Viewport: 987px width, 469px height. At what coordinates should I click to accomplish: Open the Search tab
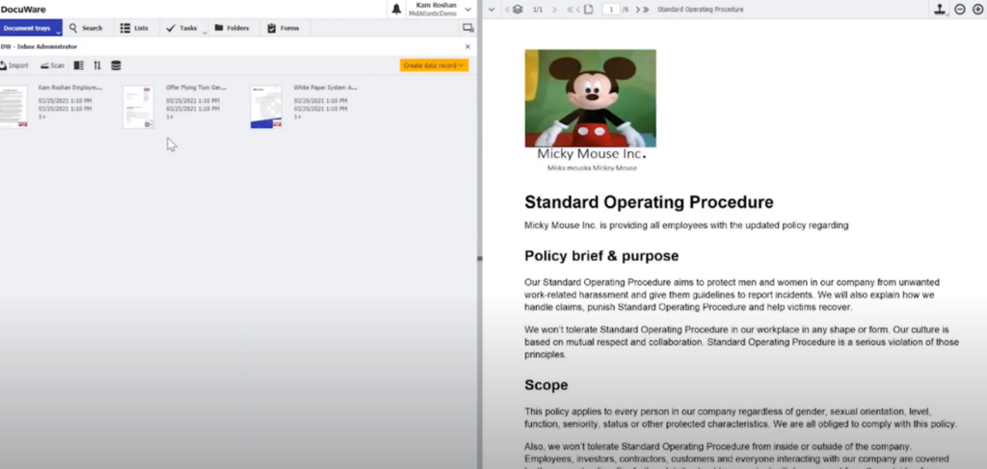(x=86, y=28)
